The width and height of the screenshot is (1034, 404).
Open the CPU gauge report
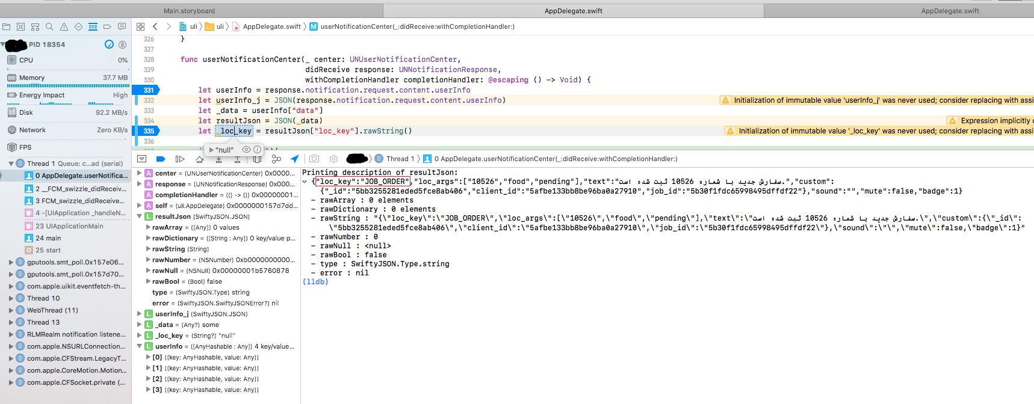(x=66, y=60)
